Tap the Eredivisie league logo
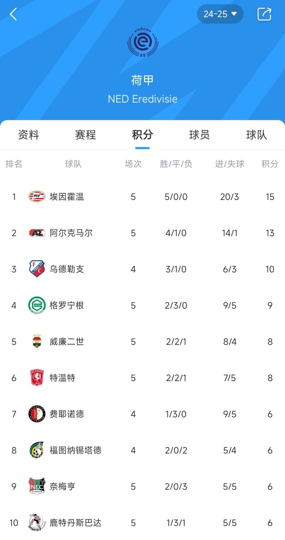The width and height of the screenshot is (285, 540). [x=143, y=42]
